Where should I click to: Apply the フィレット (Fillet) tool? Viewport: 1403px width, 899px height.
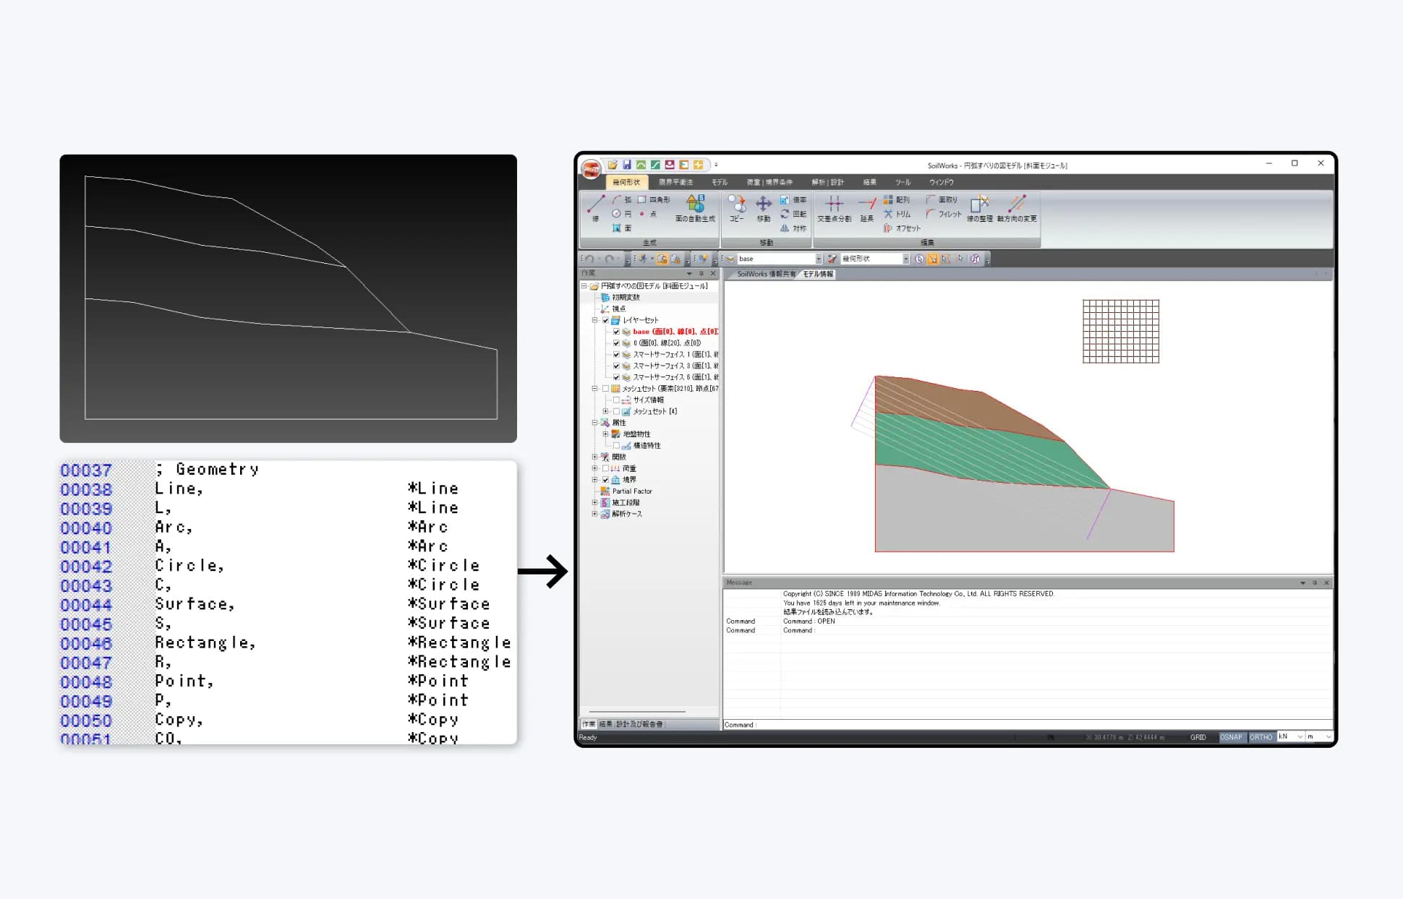(x=944, y=214)
